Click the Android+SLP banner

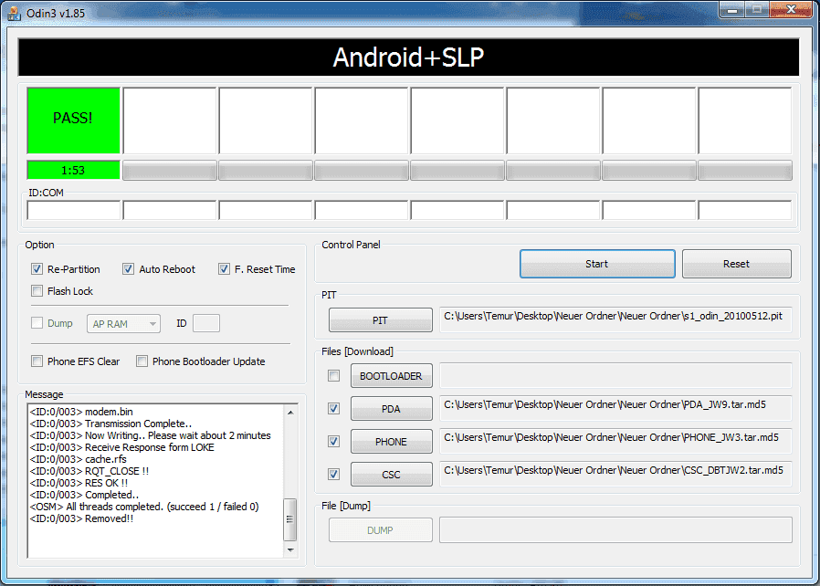click(x=408, y=58)
